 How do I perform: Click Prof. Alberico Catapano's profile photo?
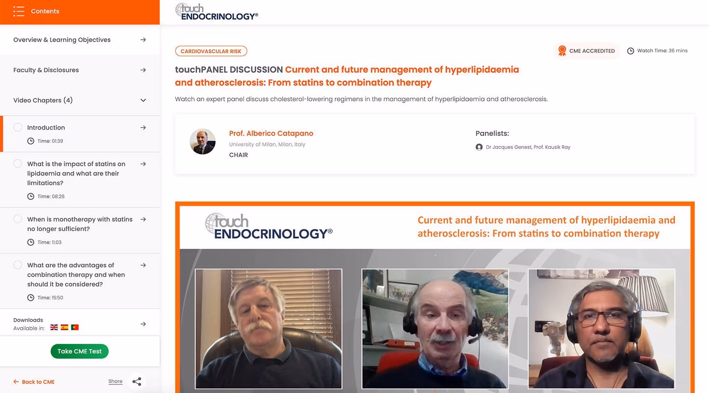[202, 141]
